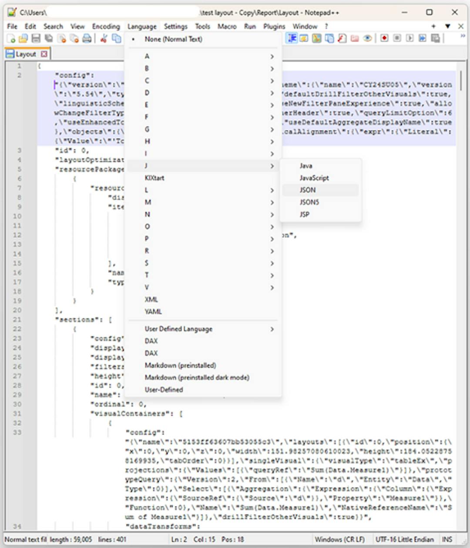Open the Settings menu

pyautogui.click(x=175, y=27)
